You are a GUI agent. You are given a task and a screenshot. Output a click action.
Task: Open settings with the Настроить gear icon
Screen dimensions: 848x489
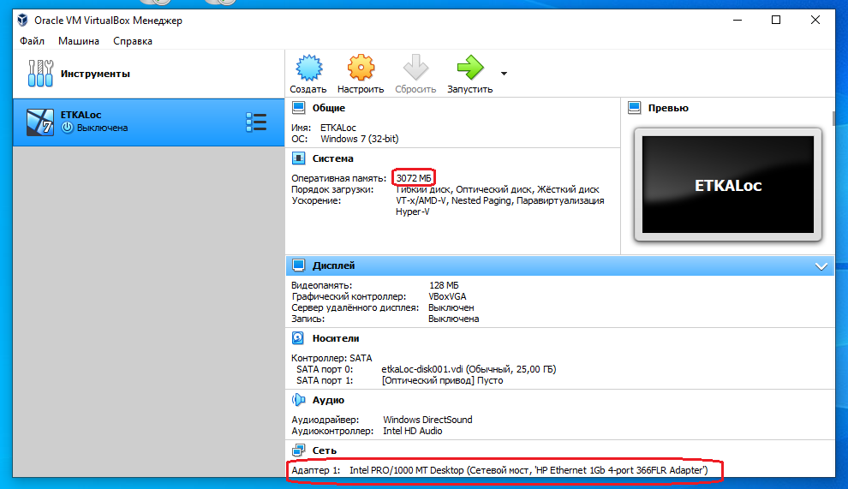(361, 69)
